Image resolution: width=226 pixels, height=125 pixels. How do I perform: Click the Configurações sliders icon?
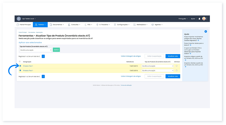coord(115,25)
